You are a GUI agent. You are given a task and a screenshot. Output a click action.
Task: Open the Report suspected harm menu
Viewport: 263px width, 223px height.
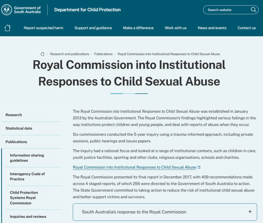point(43,28)
